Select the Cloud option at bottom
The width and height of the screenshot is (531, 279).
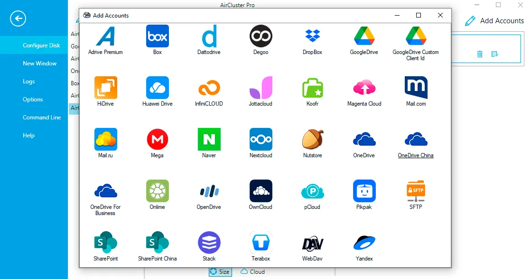[252, 271]
